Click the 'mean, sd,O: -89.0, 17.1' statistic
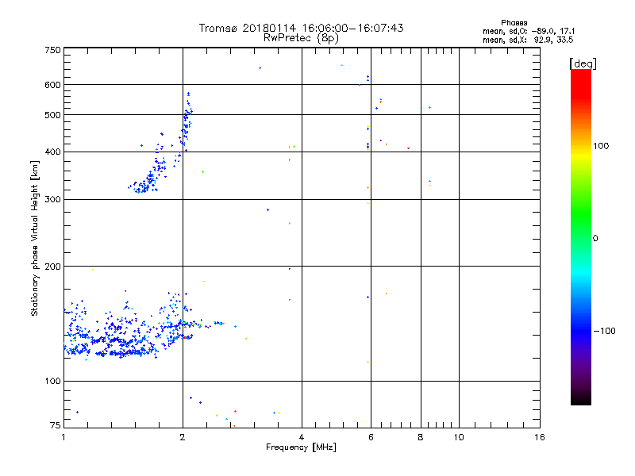This screenshot has height=476, width=635. click(x=529, y=31)
